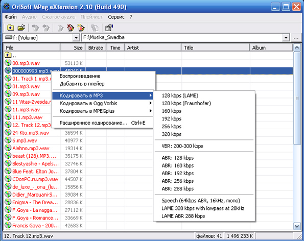Click the disc icon beside 111.mp3.wav
The width and height of the screenshot is (304, 241).
(8, 117)
